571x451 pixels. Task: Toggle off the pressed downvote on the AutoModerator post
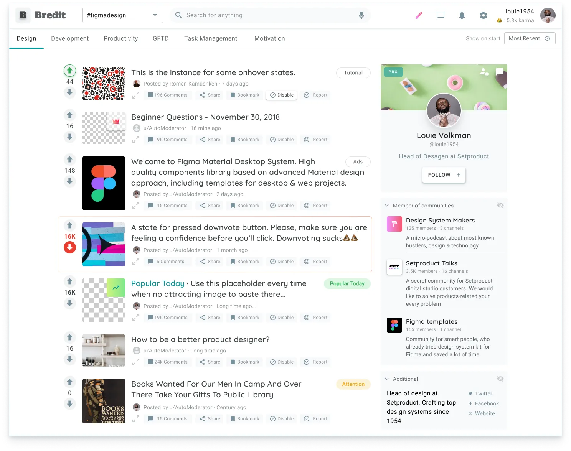pyautogui.click(x=69, y=247)
